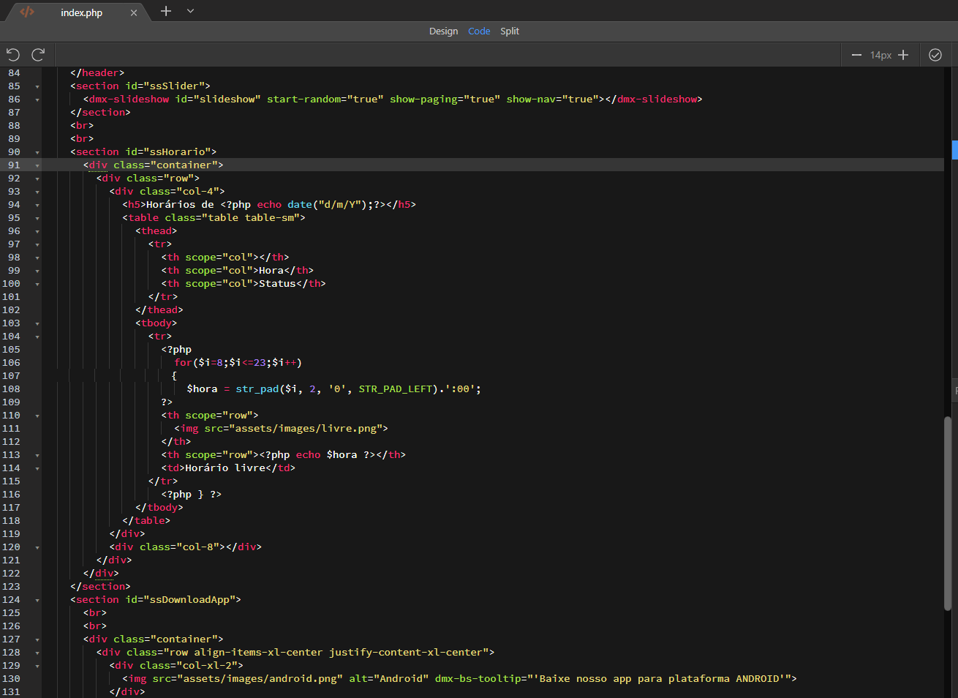Close the index.php tab

pos(134,12)
